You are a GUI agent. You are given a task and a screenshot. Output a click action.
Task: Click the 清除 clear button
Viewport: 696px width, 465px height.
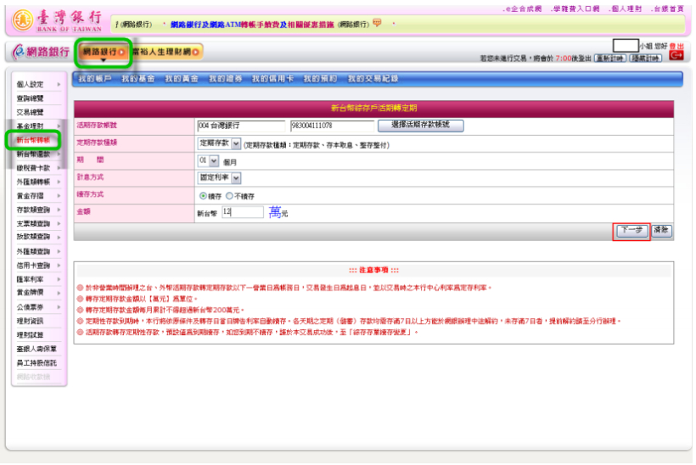point(661,231)
